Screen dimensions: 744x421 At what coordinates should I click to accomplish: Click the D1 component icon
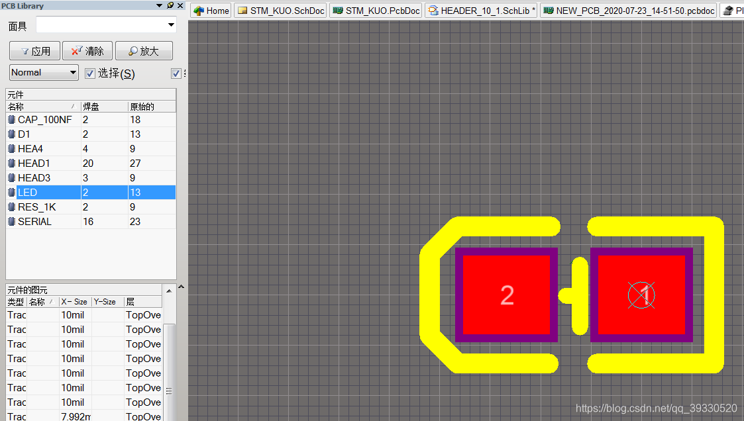(12, 134)
